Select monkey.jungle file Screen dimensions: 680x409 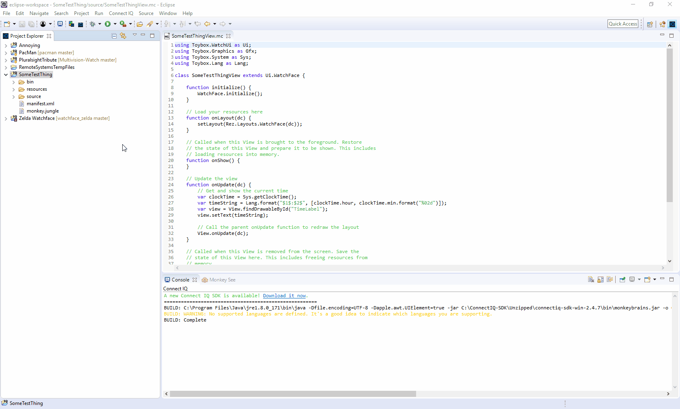click(42, 111)
